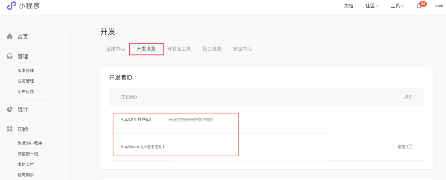Click the AppID(小程序ID) label

click(136, 120)
